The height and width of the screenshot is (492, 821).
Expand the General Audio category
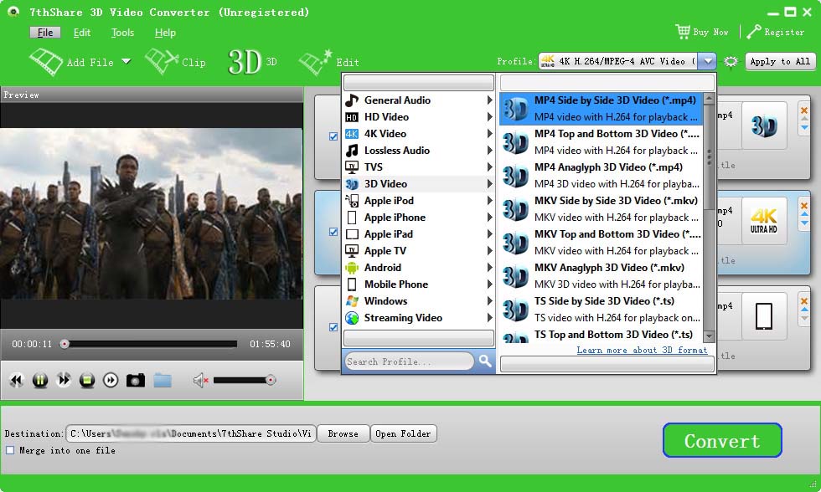[x=489, y=100]
